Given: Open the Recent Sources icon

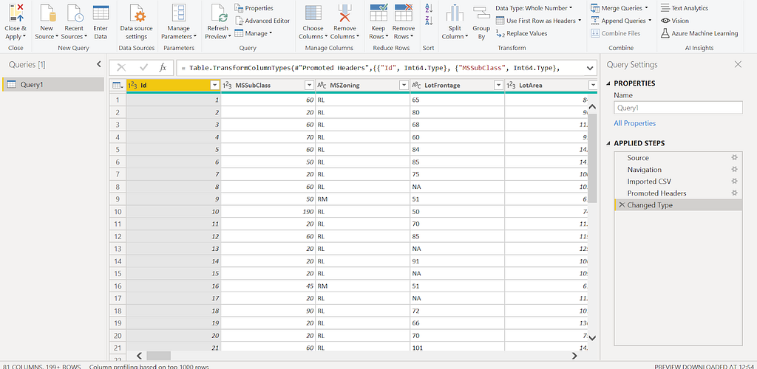Looking at the screenshot, I should [74, 13].
